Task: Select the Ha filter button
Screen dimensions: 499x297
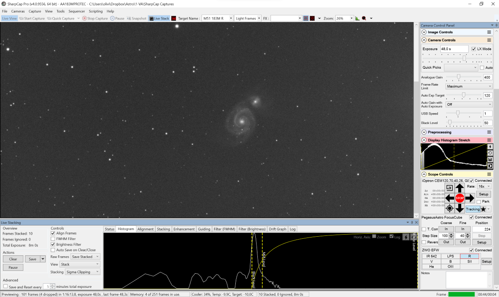Action: pos(432,267)
